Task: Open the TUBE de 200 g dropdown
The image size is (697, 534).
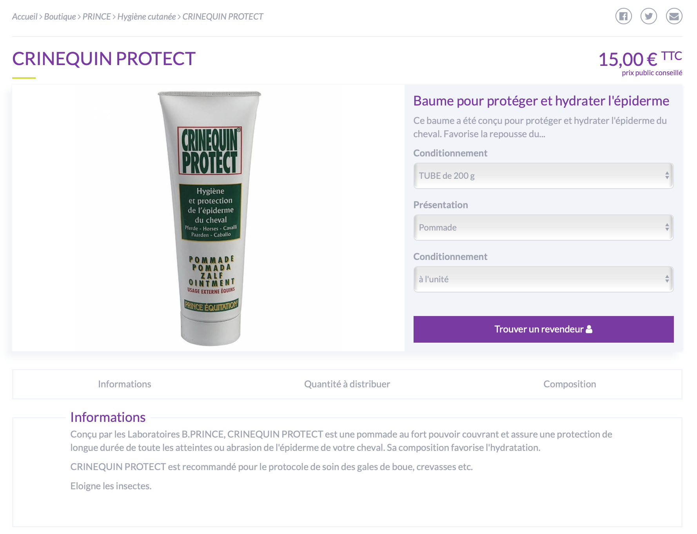Action: click(x=543, y=176)
